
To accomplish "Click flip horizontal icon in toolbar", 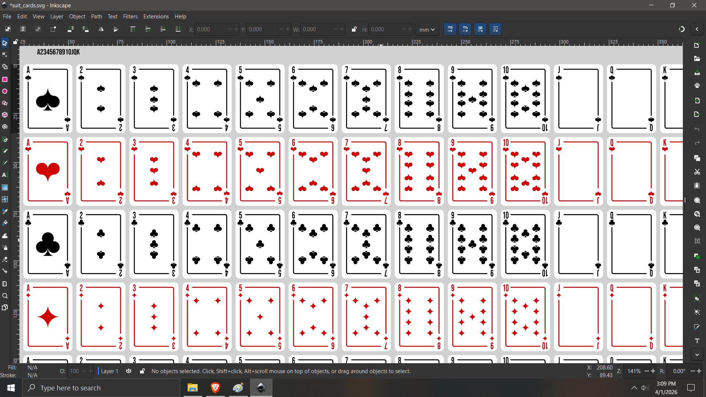I will coord(101,29).
